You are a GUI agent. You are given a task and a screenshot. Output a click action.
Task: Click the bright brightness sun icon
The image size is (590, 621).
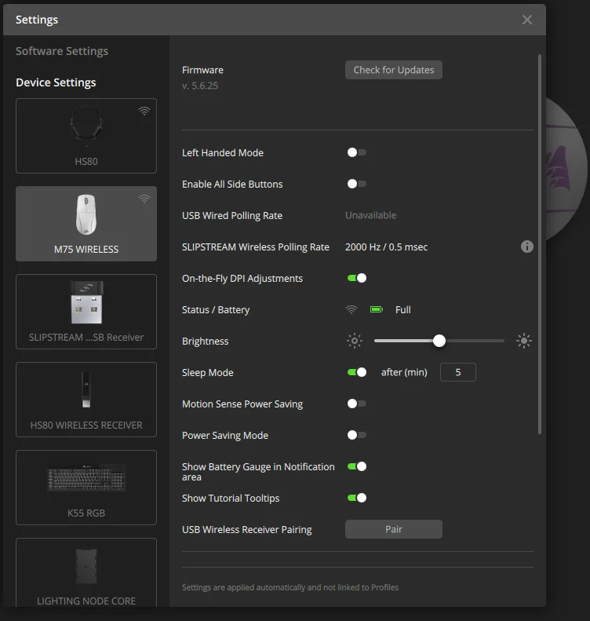tap(524, 341)
